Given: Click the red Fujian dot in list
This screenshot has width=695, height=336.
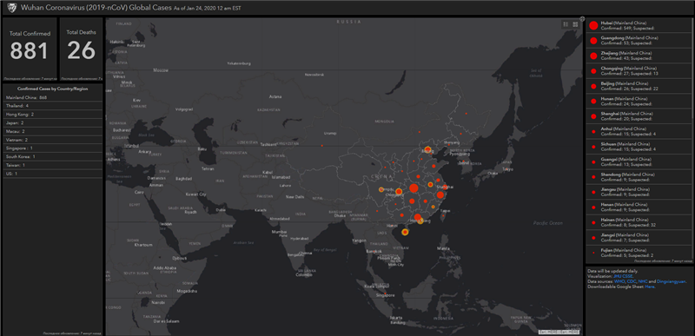Looking at the screenshot, I should [x=593, y=253].
